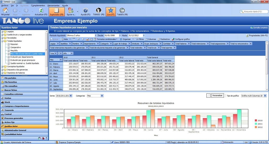Refresh data with Actualizar (F5)
The height and width of the screenshot is (144, 269).
pyautogui.click(x=41, y=12)
